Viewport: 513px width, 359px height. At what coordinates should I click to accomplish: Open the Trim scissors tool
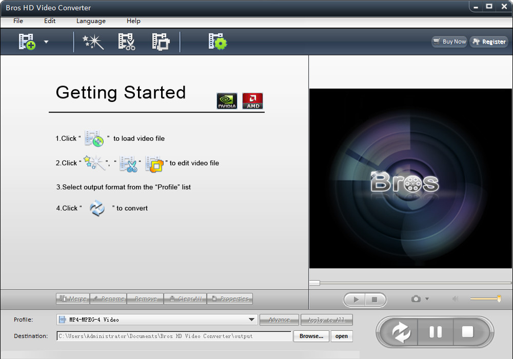[127, 41]
